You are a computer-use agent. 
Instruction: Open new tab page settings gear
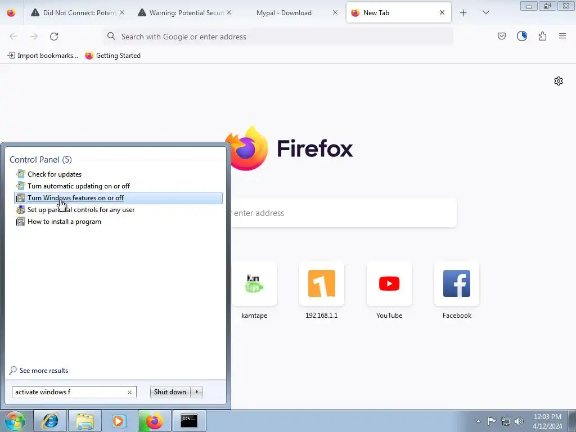tap(559, 81)
